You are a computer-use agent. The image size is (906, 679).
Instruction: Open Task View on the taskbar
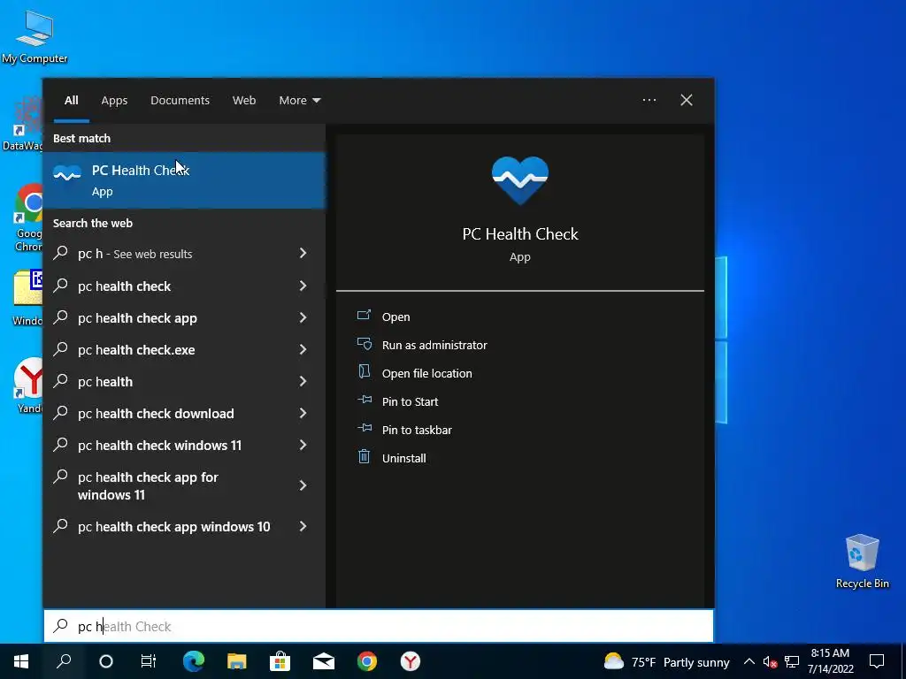(149, 661)
